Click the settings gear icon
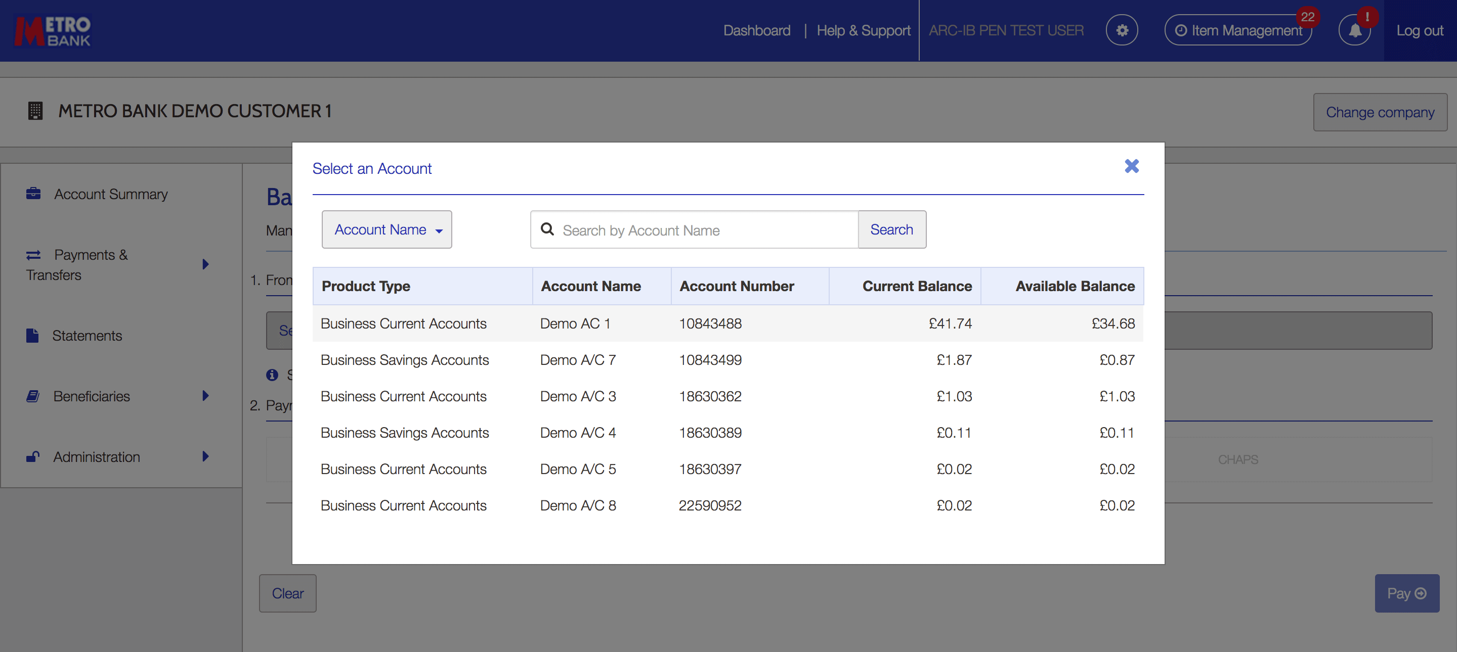 coord(1122,30)
